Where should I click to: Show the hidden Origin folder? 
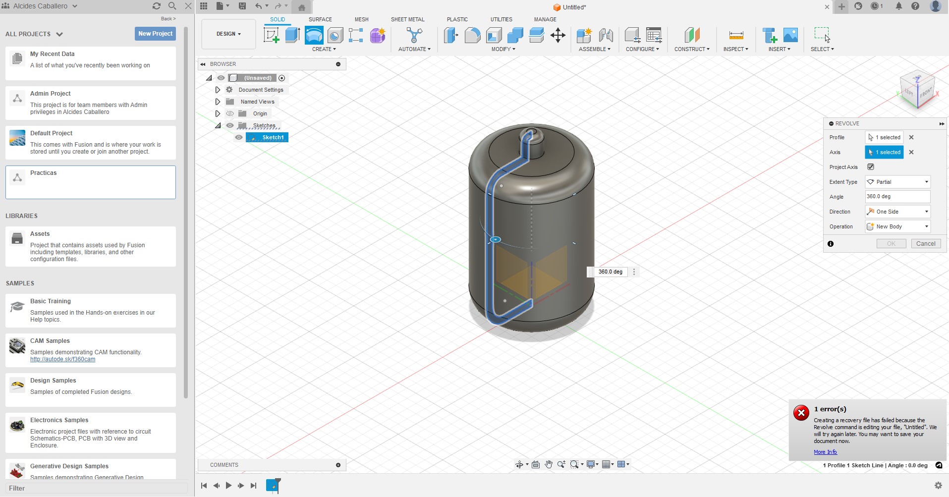click(x=230, y=113)
